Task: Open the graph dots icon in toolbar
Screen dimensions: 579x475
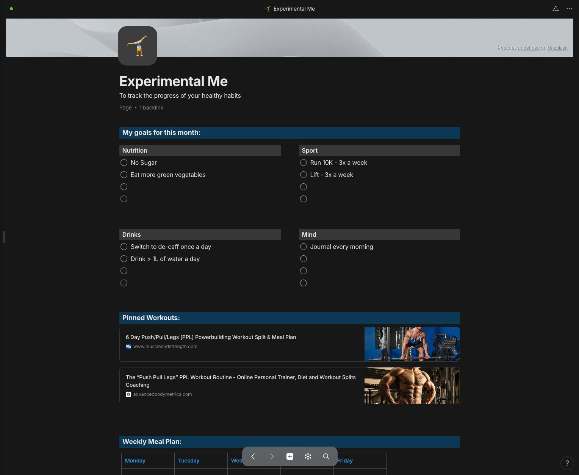Action: [x=308, y=456]
